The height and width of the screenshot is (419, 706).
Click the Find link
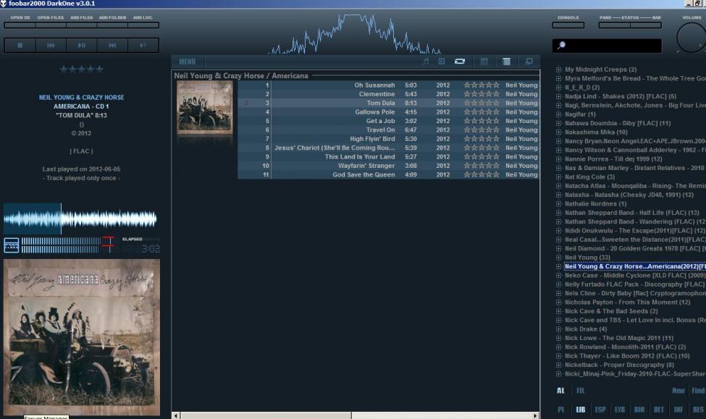[x=698, y=391]
